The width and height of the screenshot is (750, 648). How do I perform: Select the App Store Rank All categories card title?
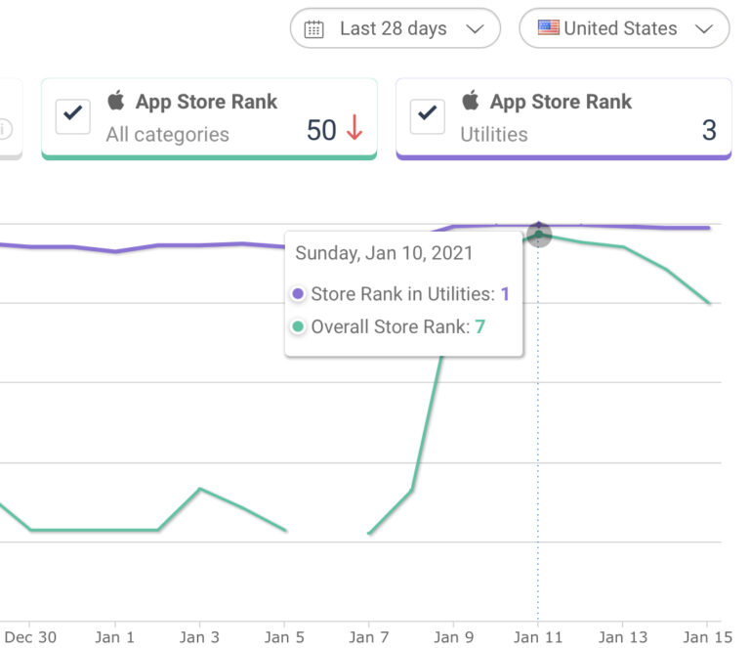[x=206, y=102]
